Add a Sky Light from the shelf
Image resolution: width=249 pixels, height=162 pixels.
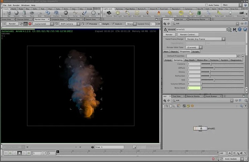191,14
